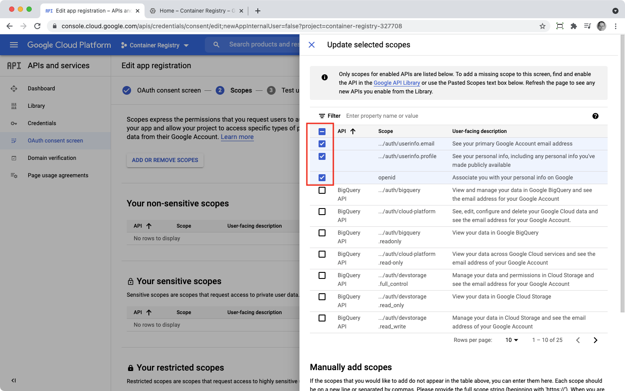Open Page usage agreements in the sidebar
The height and width of the screenshot is (391, 625).
(58, 175)
